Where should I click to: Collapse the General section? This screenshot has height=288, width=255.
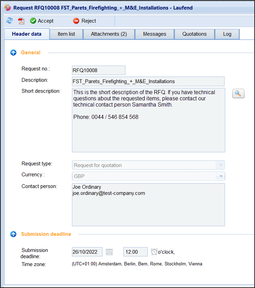(13, 53)
